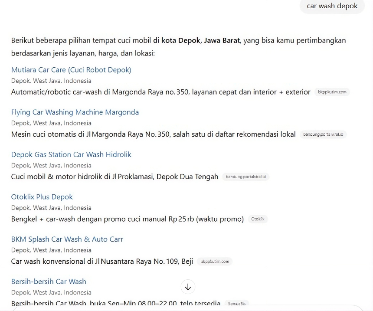
Task: Click the Otoklix source chip
Action: point(258,219)
